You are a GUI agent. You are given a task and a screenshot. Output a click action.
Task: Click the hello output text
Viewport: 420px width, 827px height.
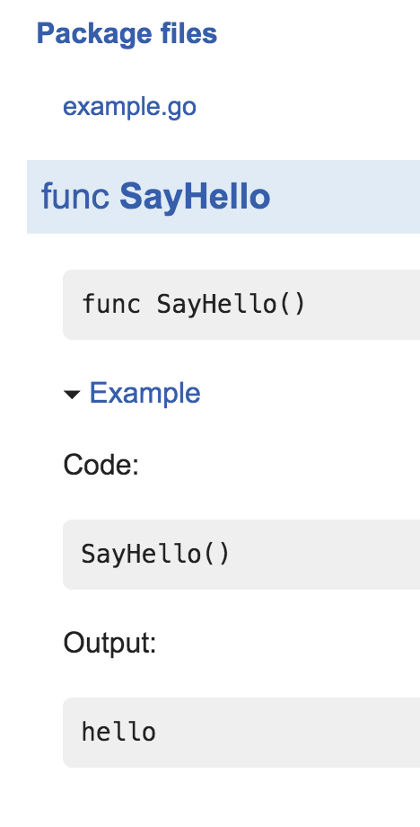point(118,732)
